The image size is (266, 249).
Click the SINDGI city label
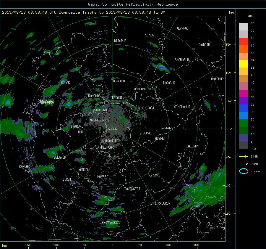[150, 35]
